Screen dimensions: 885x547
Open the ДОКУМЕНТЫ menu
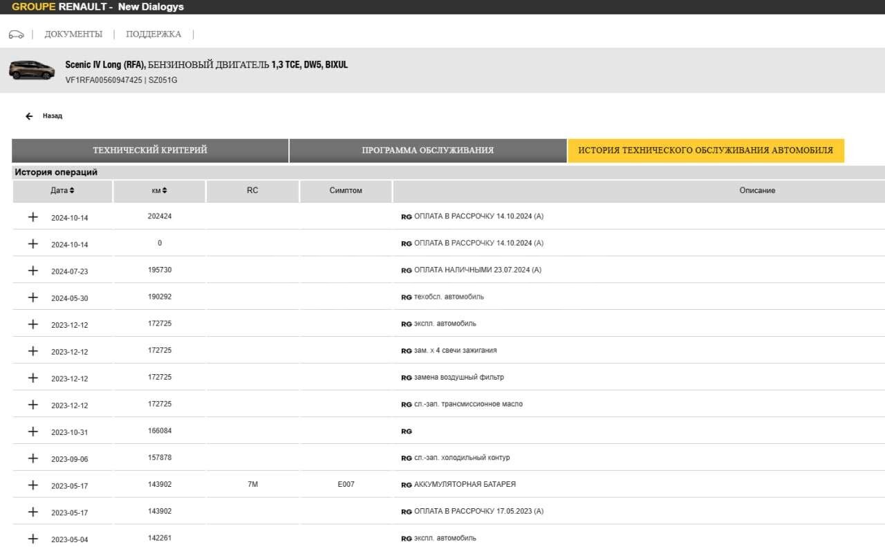pos(73,34)
